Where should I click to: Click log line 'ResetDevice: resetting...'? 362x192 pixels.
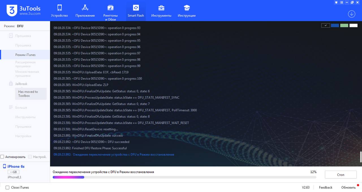(86, 129)
